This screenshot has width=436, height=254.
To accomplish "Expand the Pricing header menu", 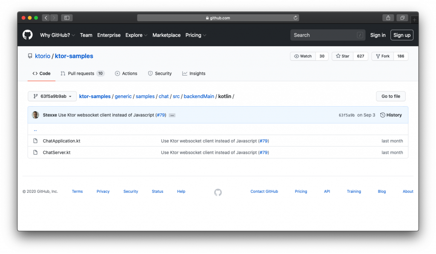I will (196, 35).
